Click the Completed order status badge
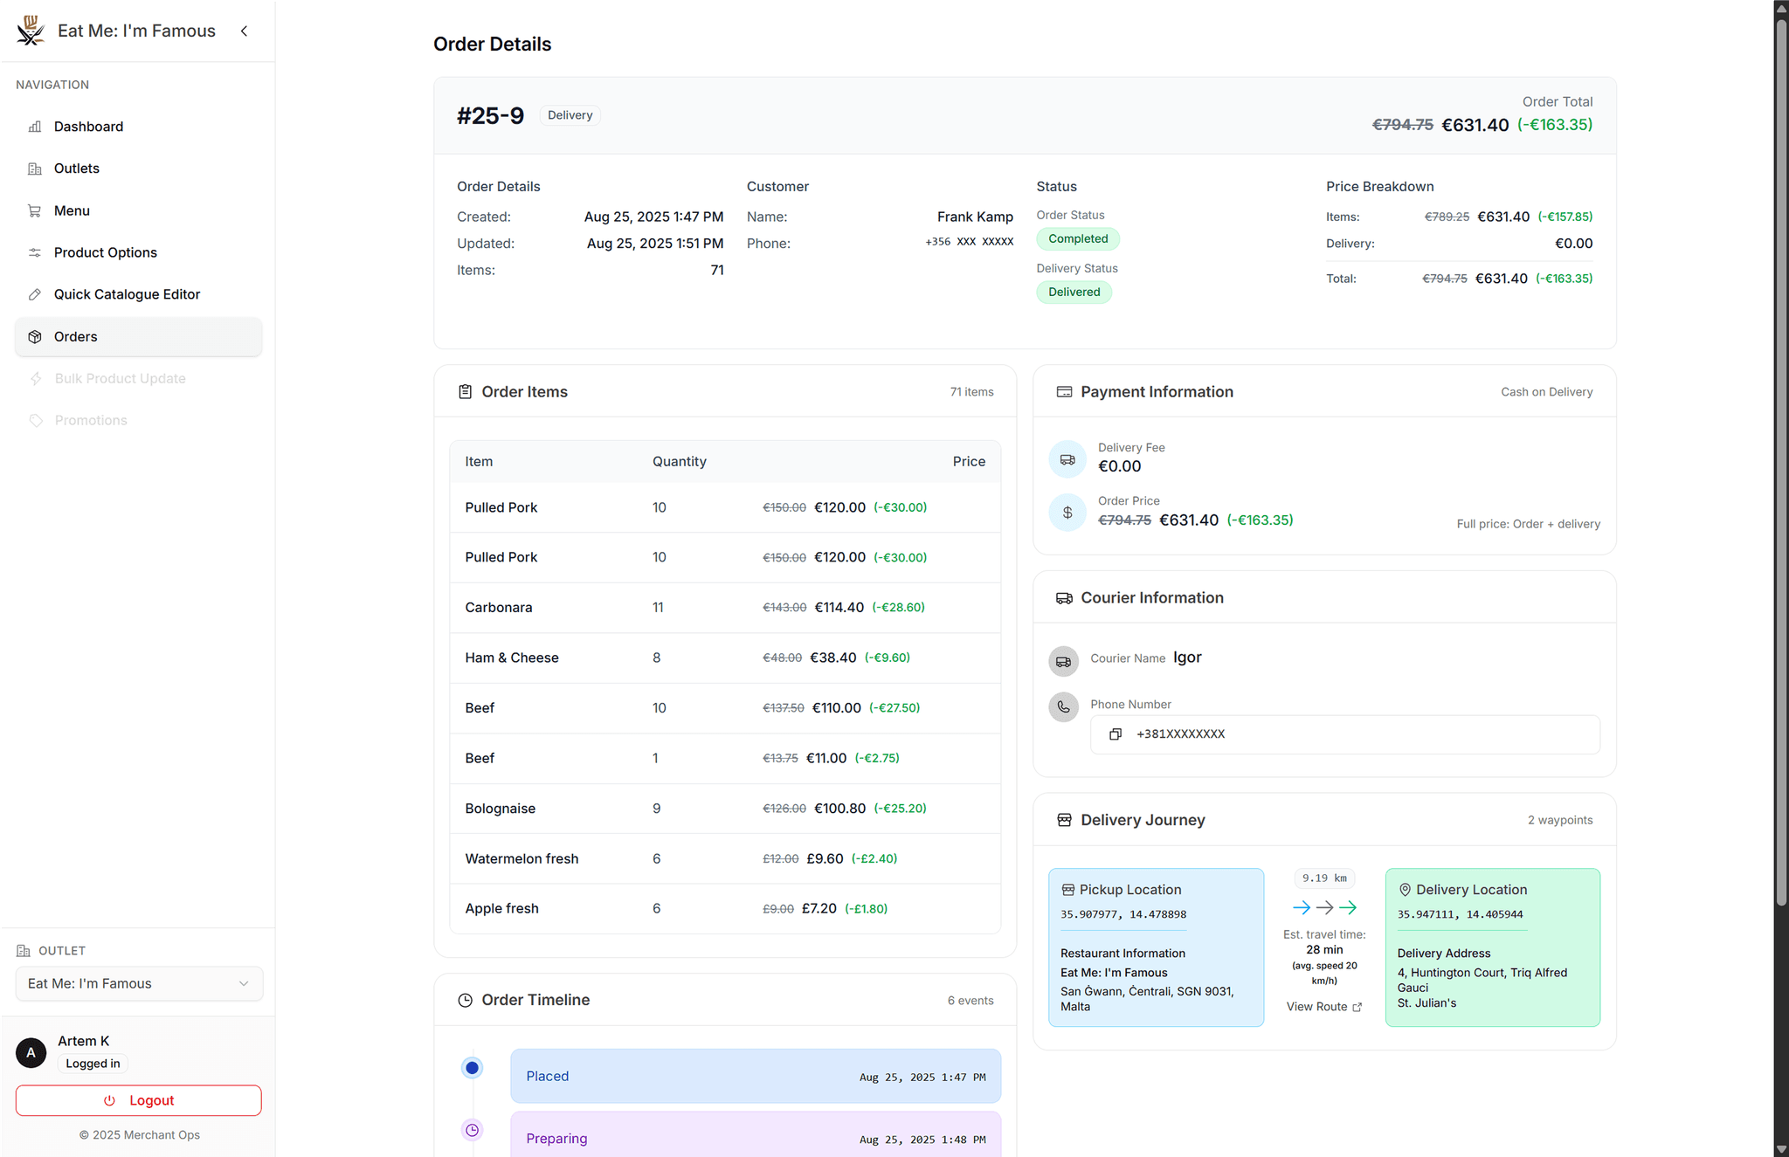1789x1157 pixels. click(x=1078, y=238)
